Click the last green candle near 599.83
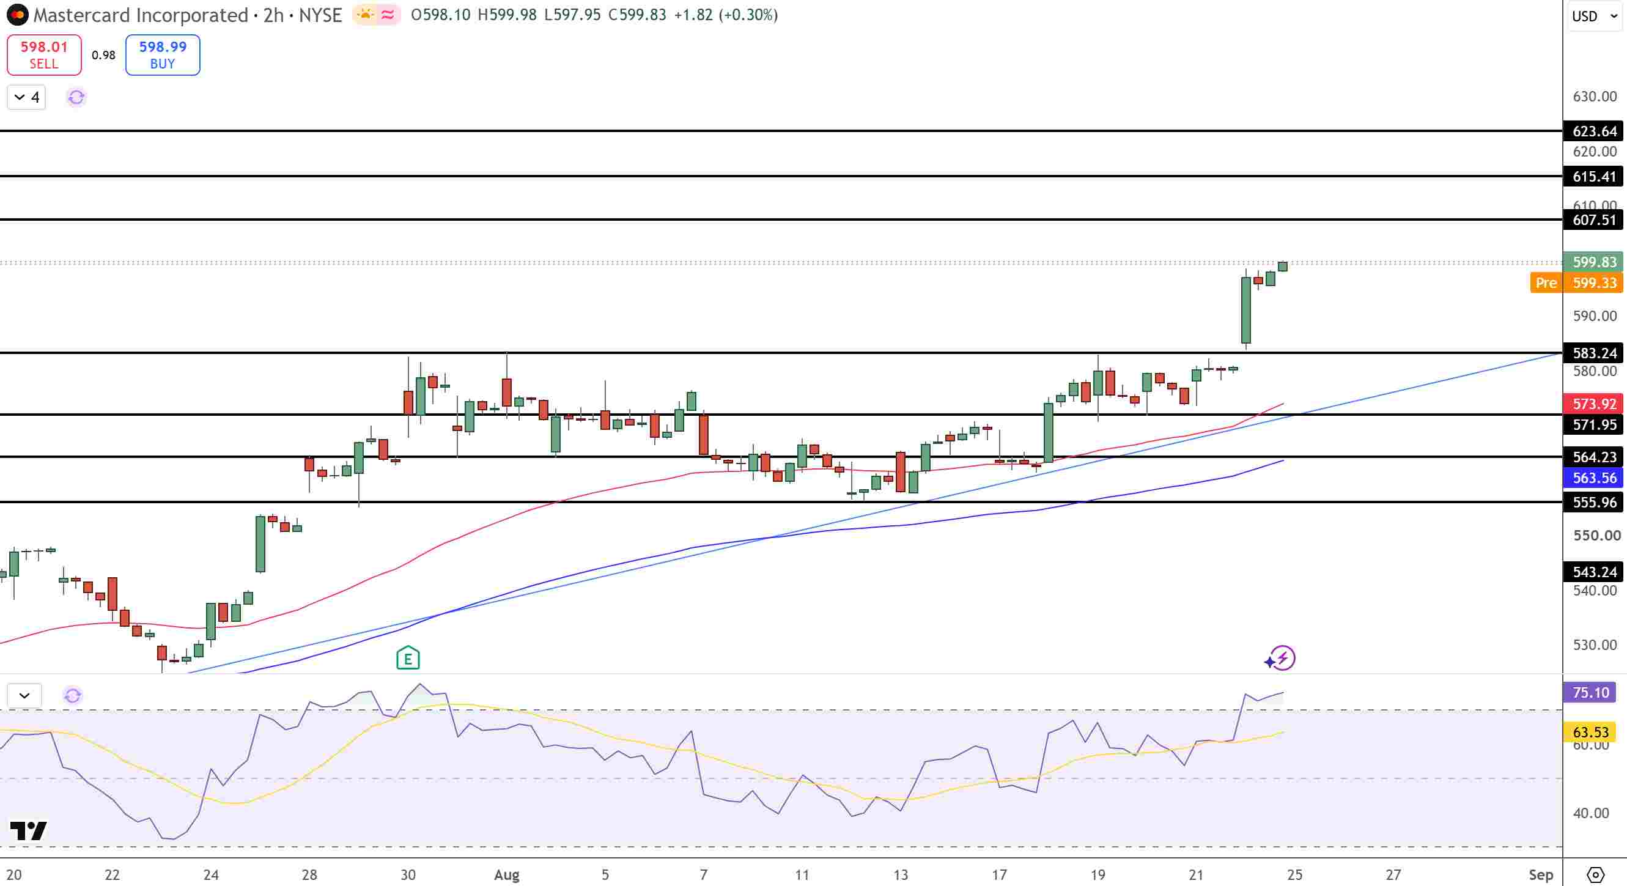This screenshot has width=1627, height=886. point(1282,267)
